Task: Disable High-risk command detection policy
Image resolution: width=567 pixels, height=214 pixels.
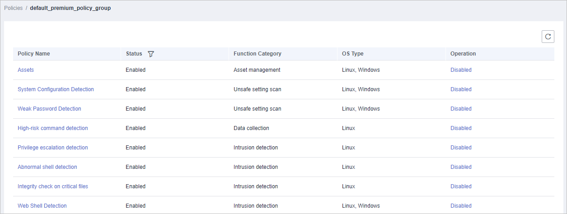Action: [461, 128]
